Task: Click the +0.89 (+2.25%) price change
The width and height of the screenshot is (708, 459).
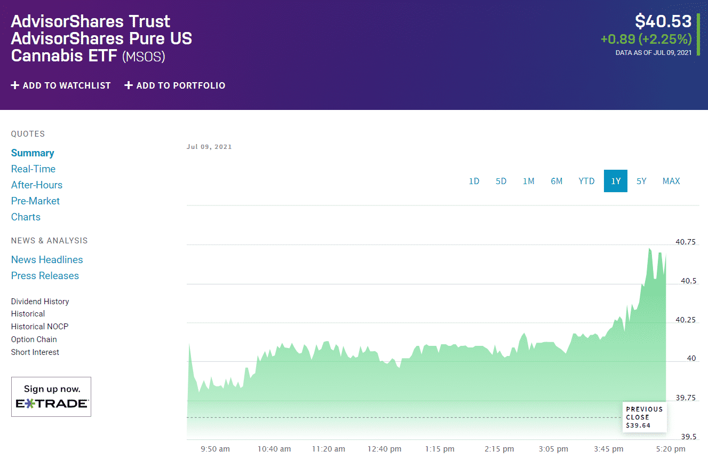Action: click(x=646, y=39)
